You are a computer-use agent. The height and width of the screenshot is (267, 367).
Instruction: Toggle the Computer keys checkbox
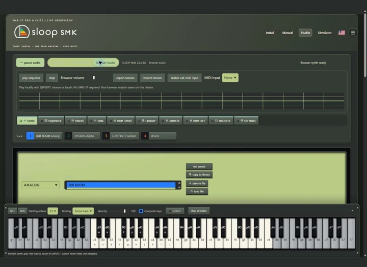tap(141, 211)
